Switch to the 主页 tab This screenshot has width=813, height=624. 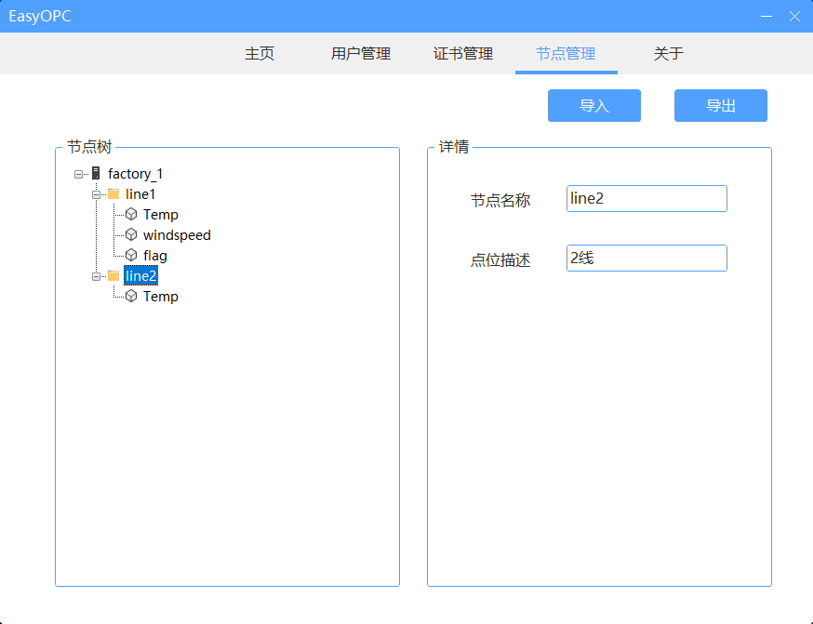[x=259, y=54]
